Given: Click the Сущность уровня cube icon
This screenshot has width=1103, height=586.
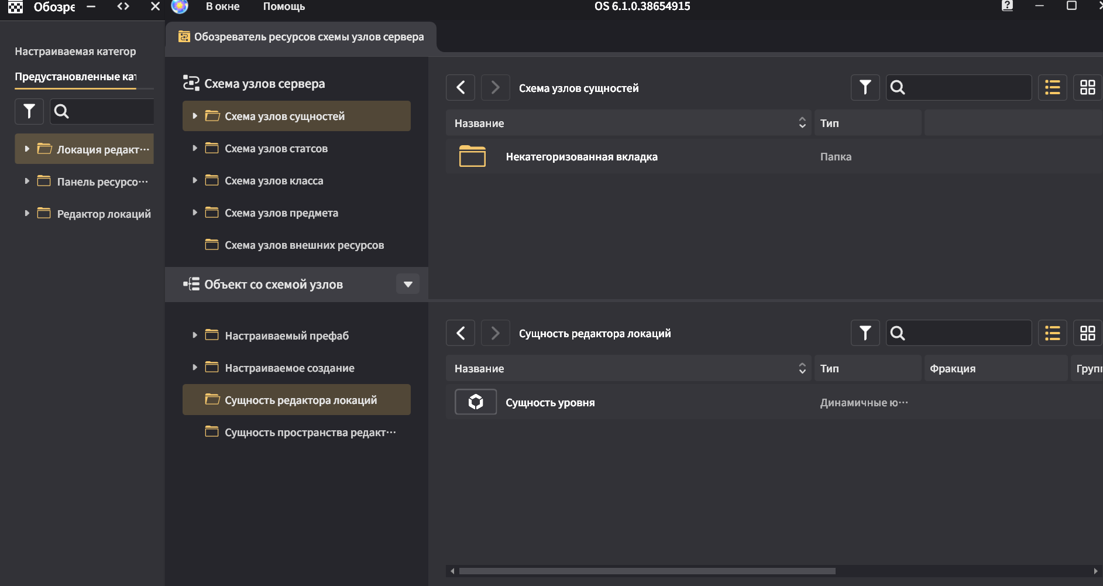Looking at the screenshot, I should pos(475,402).
